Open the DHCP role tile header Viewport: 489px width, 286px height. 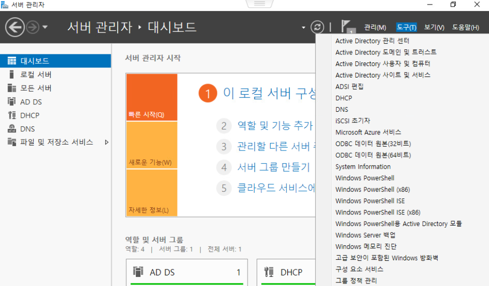pyautogui.click(x=286, y=272)
